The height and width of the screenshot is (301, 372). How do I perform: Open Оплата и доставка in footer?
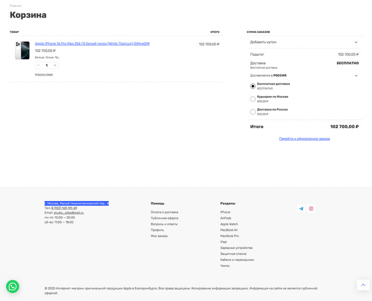click(x=164, y=212)
